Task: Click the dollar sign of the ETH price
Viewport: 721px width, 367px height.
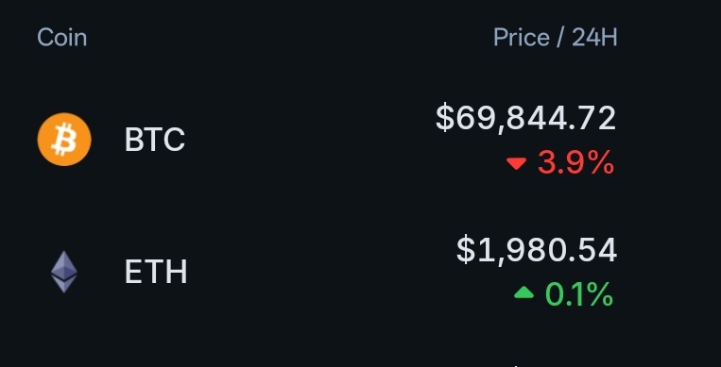Action: (x=465, y=250)
